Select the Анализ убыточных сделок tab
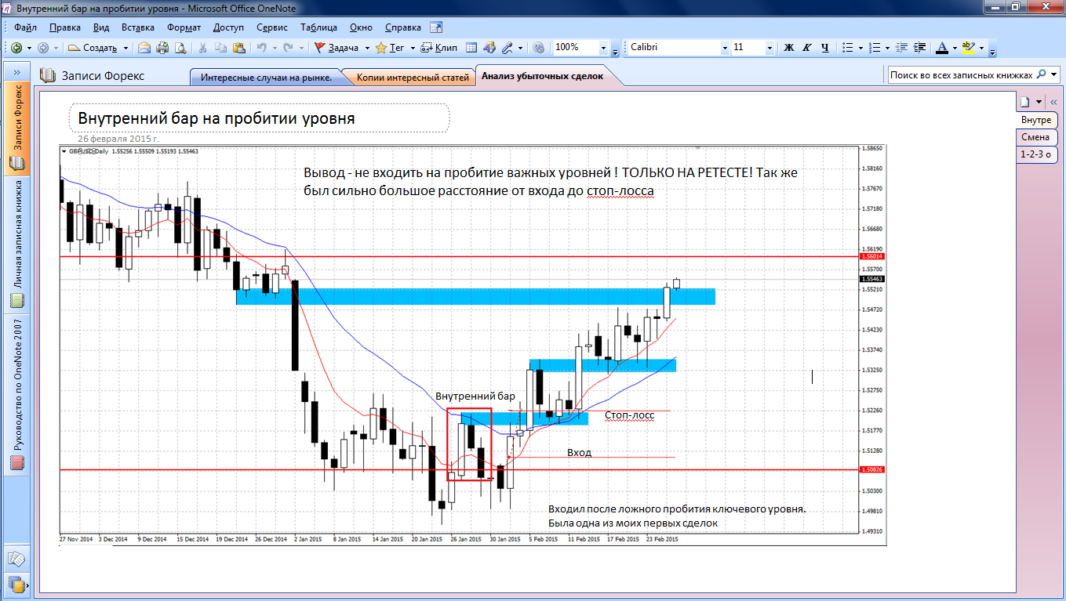The image size is (1066, 601). coord(543,77)
